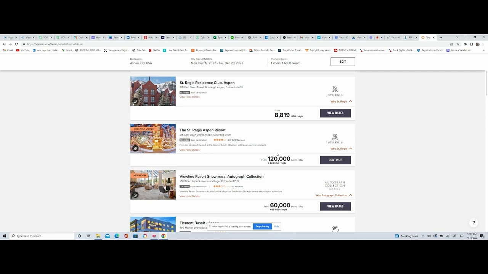The width and height of the screenshot is (488, 274).
Task: Open View Hotel Details for St. Regis Aspen Resort
Action: pyautogui.click(x=189, y=150)
